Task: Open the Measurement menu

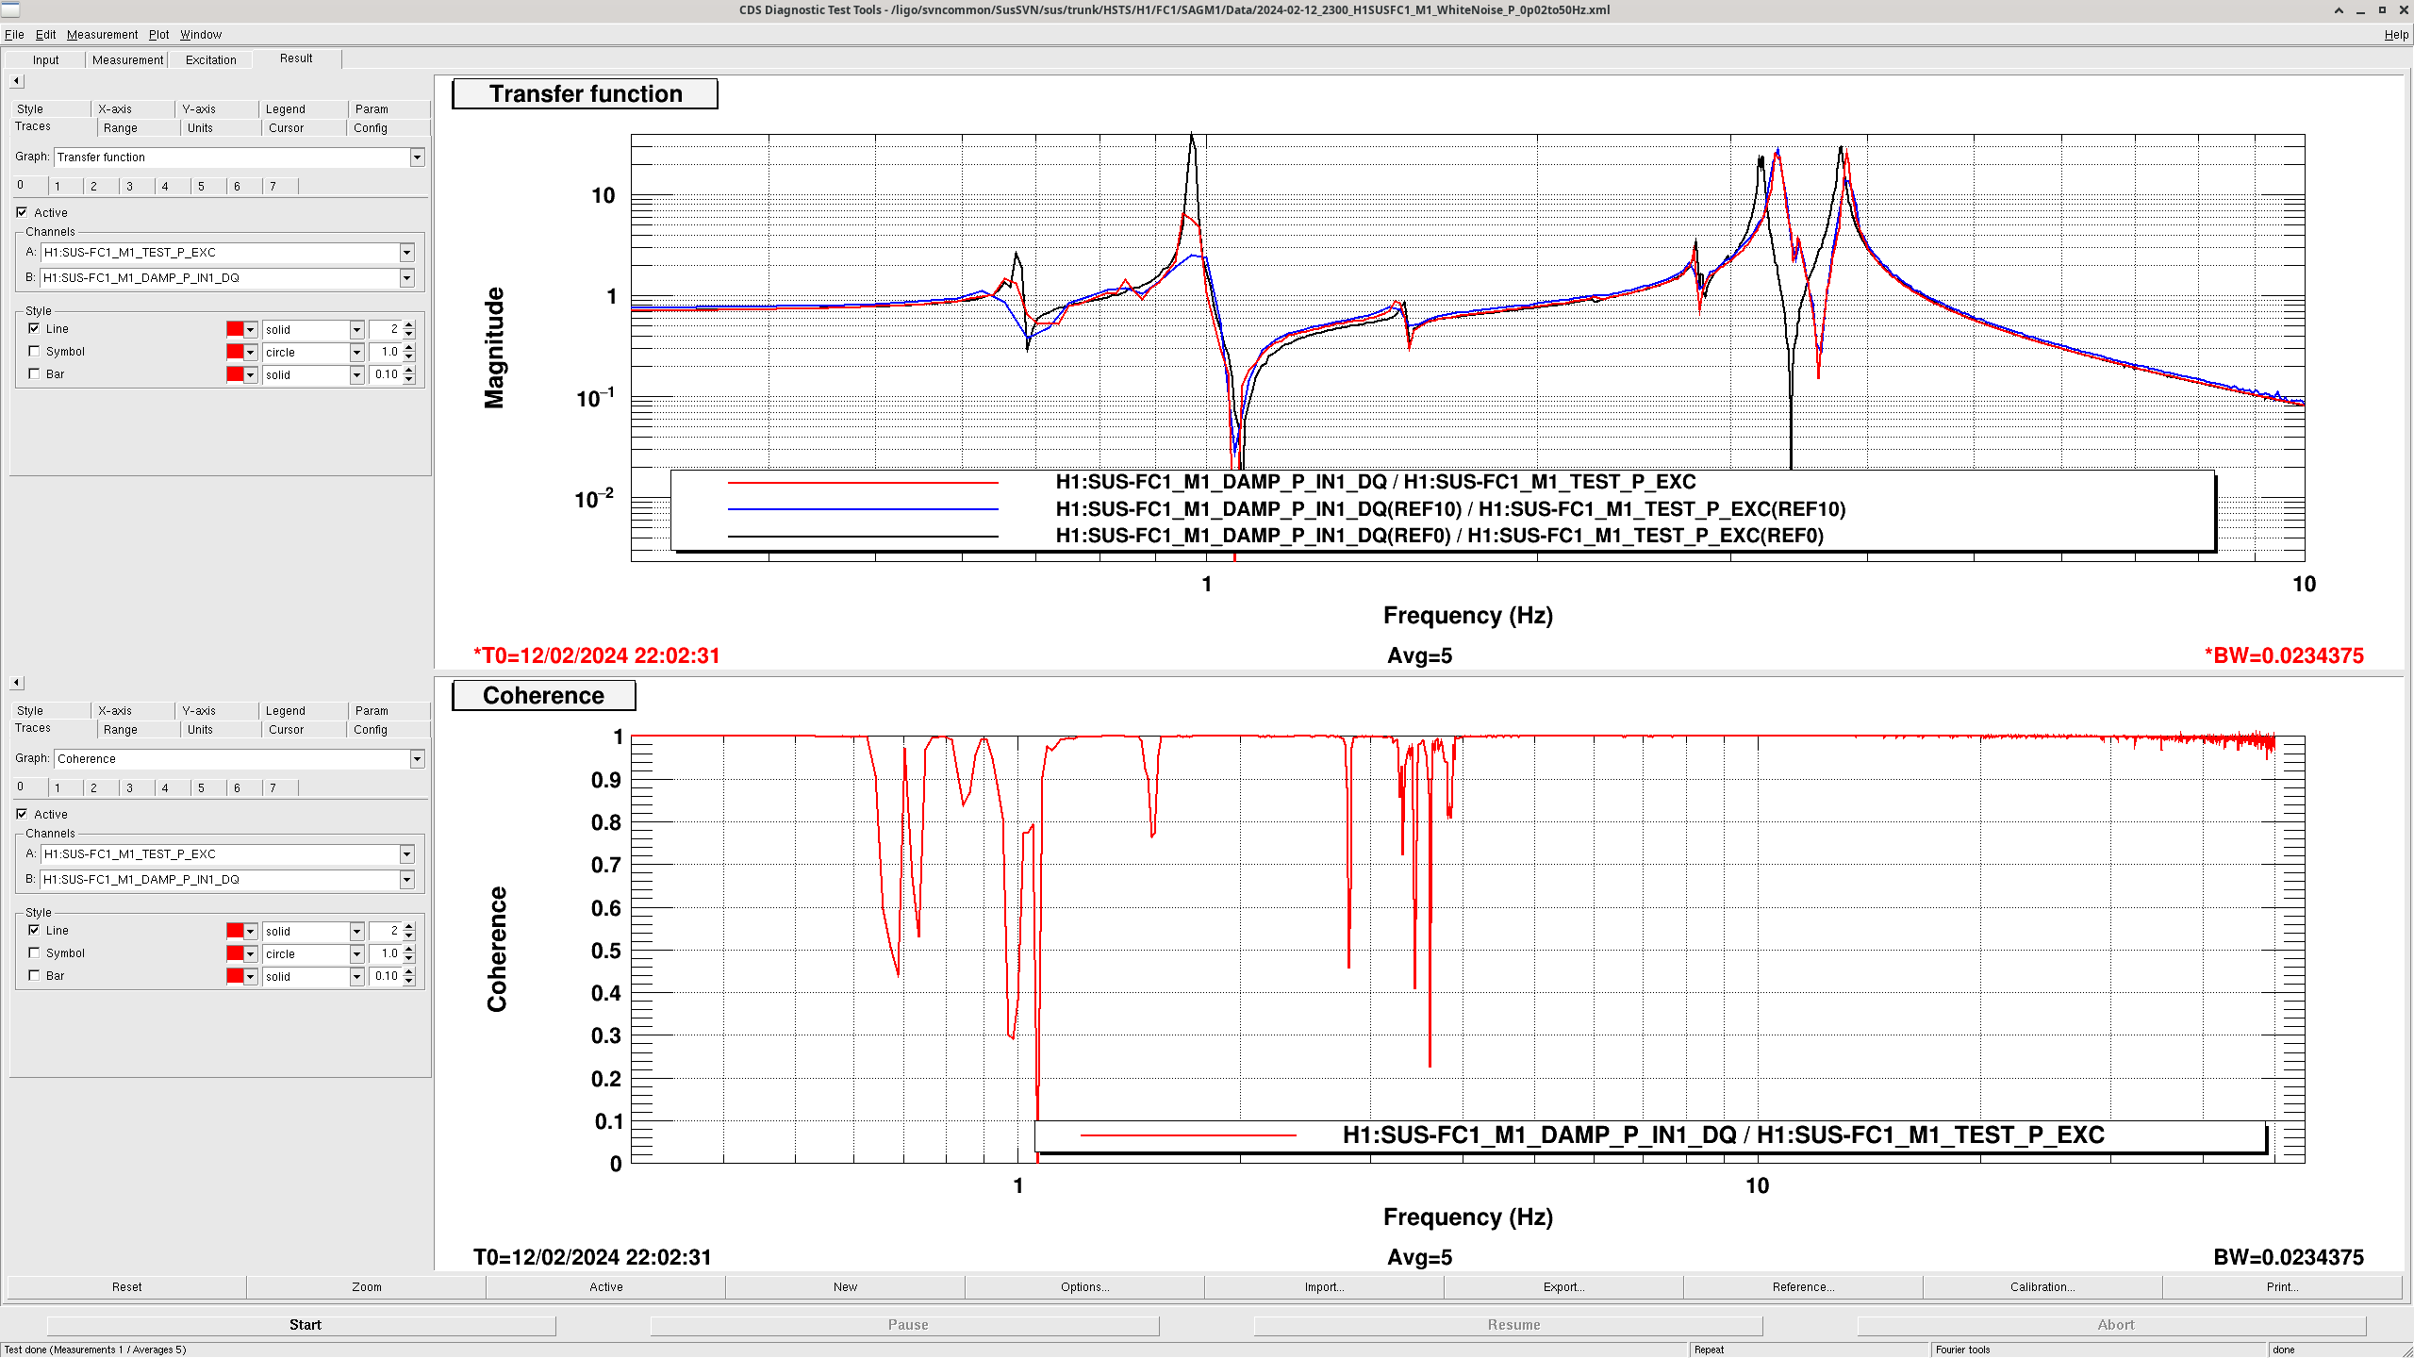Action: 102,35
